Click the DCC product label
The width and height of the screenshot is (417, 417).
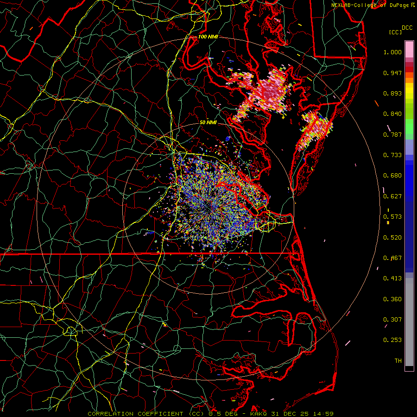(x=407, y=28)
